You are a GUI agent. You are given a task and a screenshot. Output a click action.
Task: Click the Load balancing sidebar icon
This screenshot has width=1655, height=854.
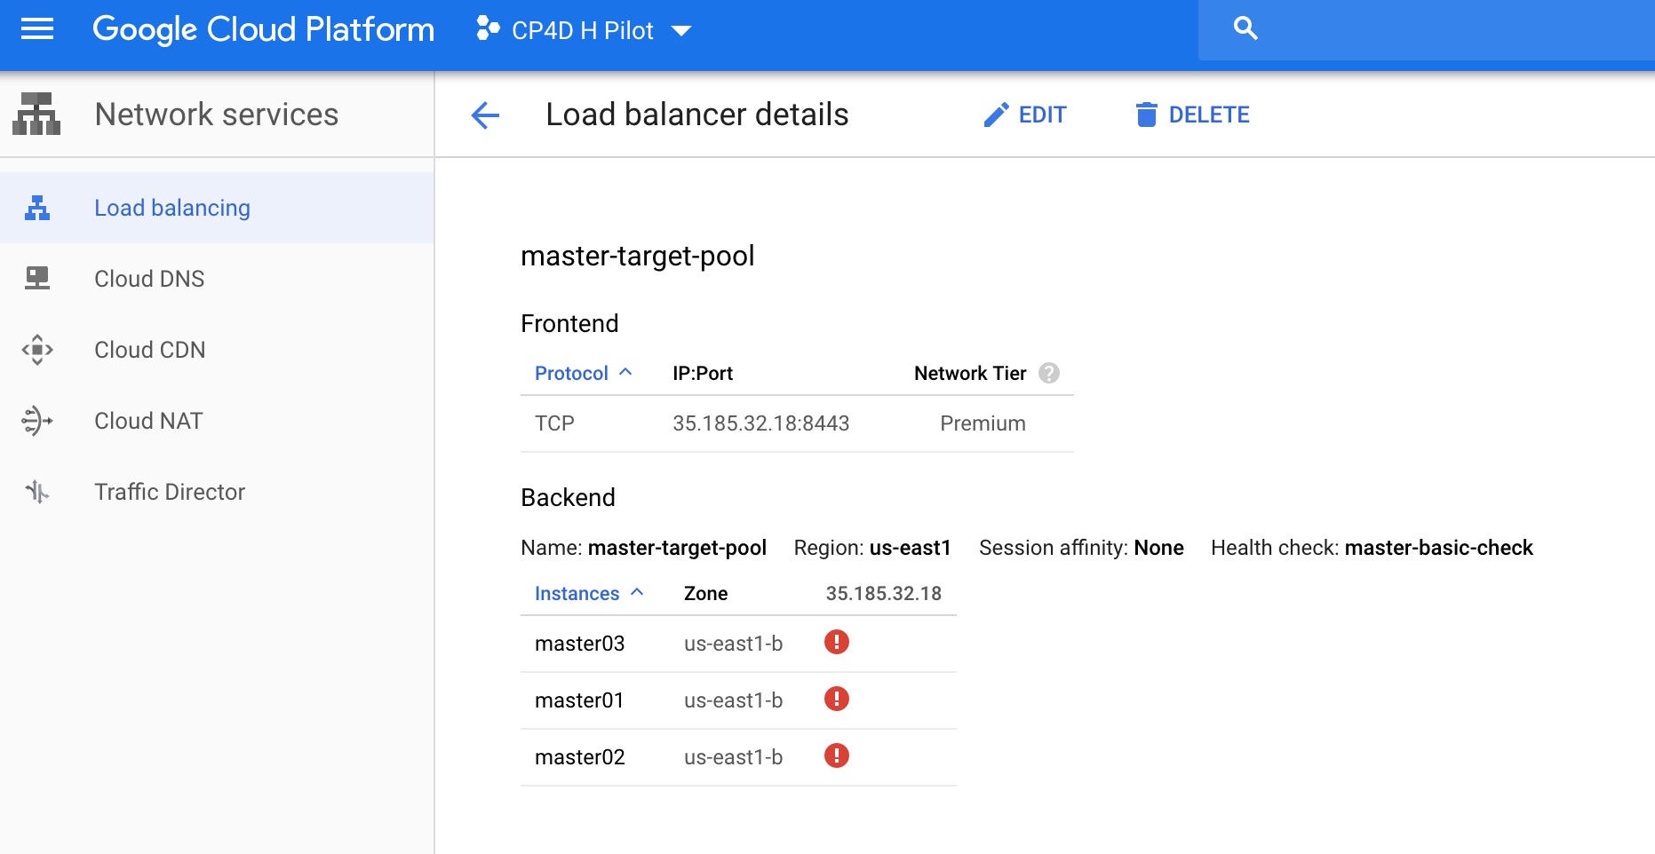coord(37,208)
